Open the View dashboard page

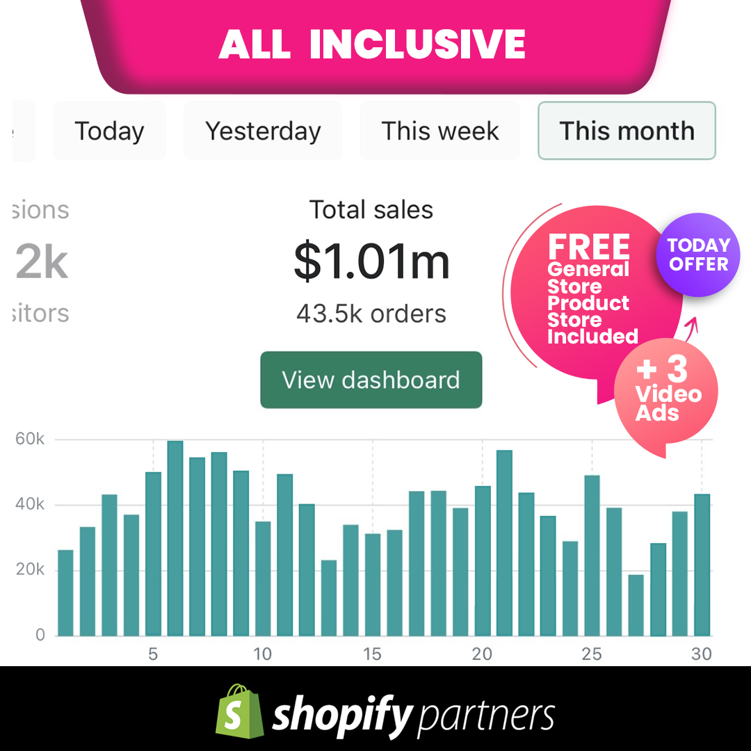tap(371, 380)
